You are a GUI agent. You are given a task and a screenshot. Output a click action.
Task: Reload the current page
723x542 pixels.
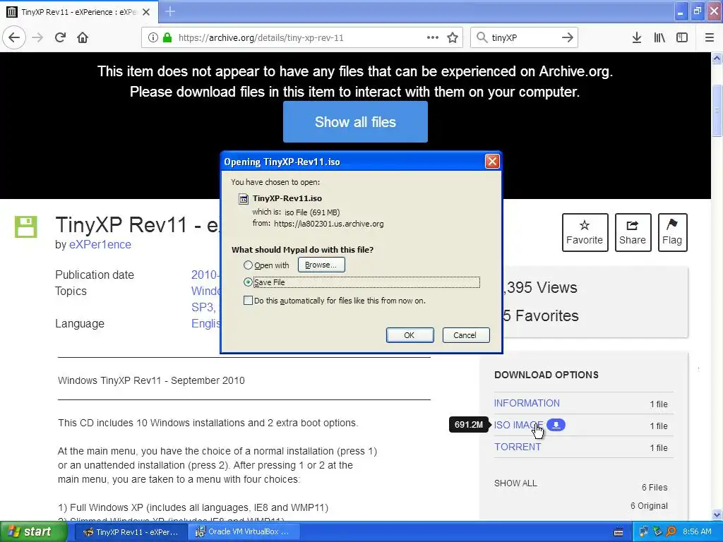point(60,37)
